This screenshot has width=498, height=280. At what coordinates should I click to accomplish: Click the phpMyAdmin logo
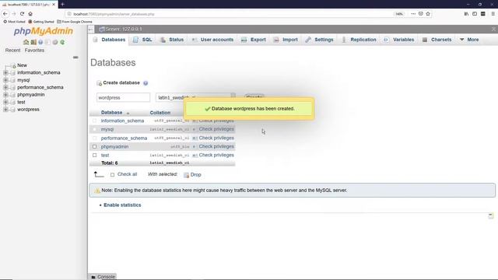point(44,31)
